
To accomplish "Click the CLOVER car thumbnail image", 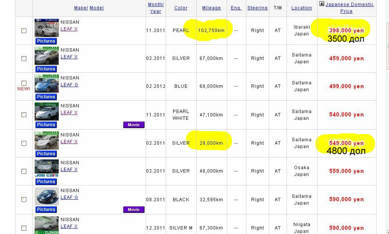I will coord(46,225).
